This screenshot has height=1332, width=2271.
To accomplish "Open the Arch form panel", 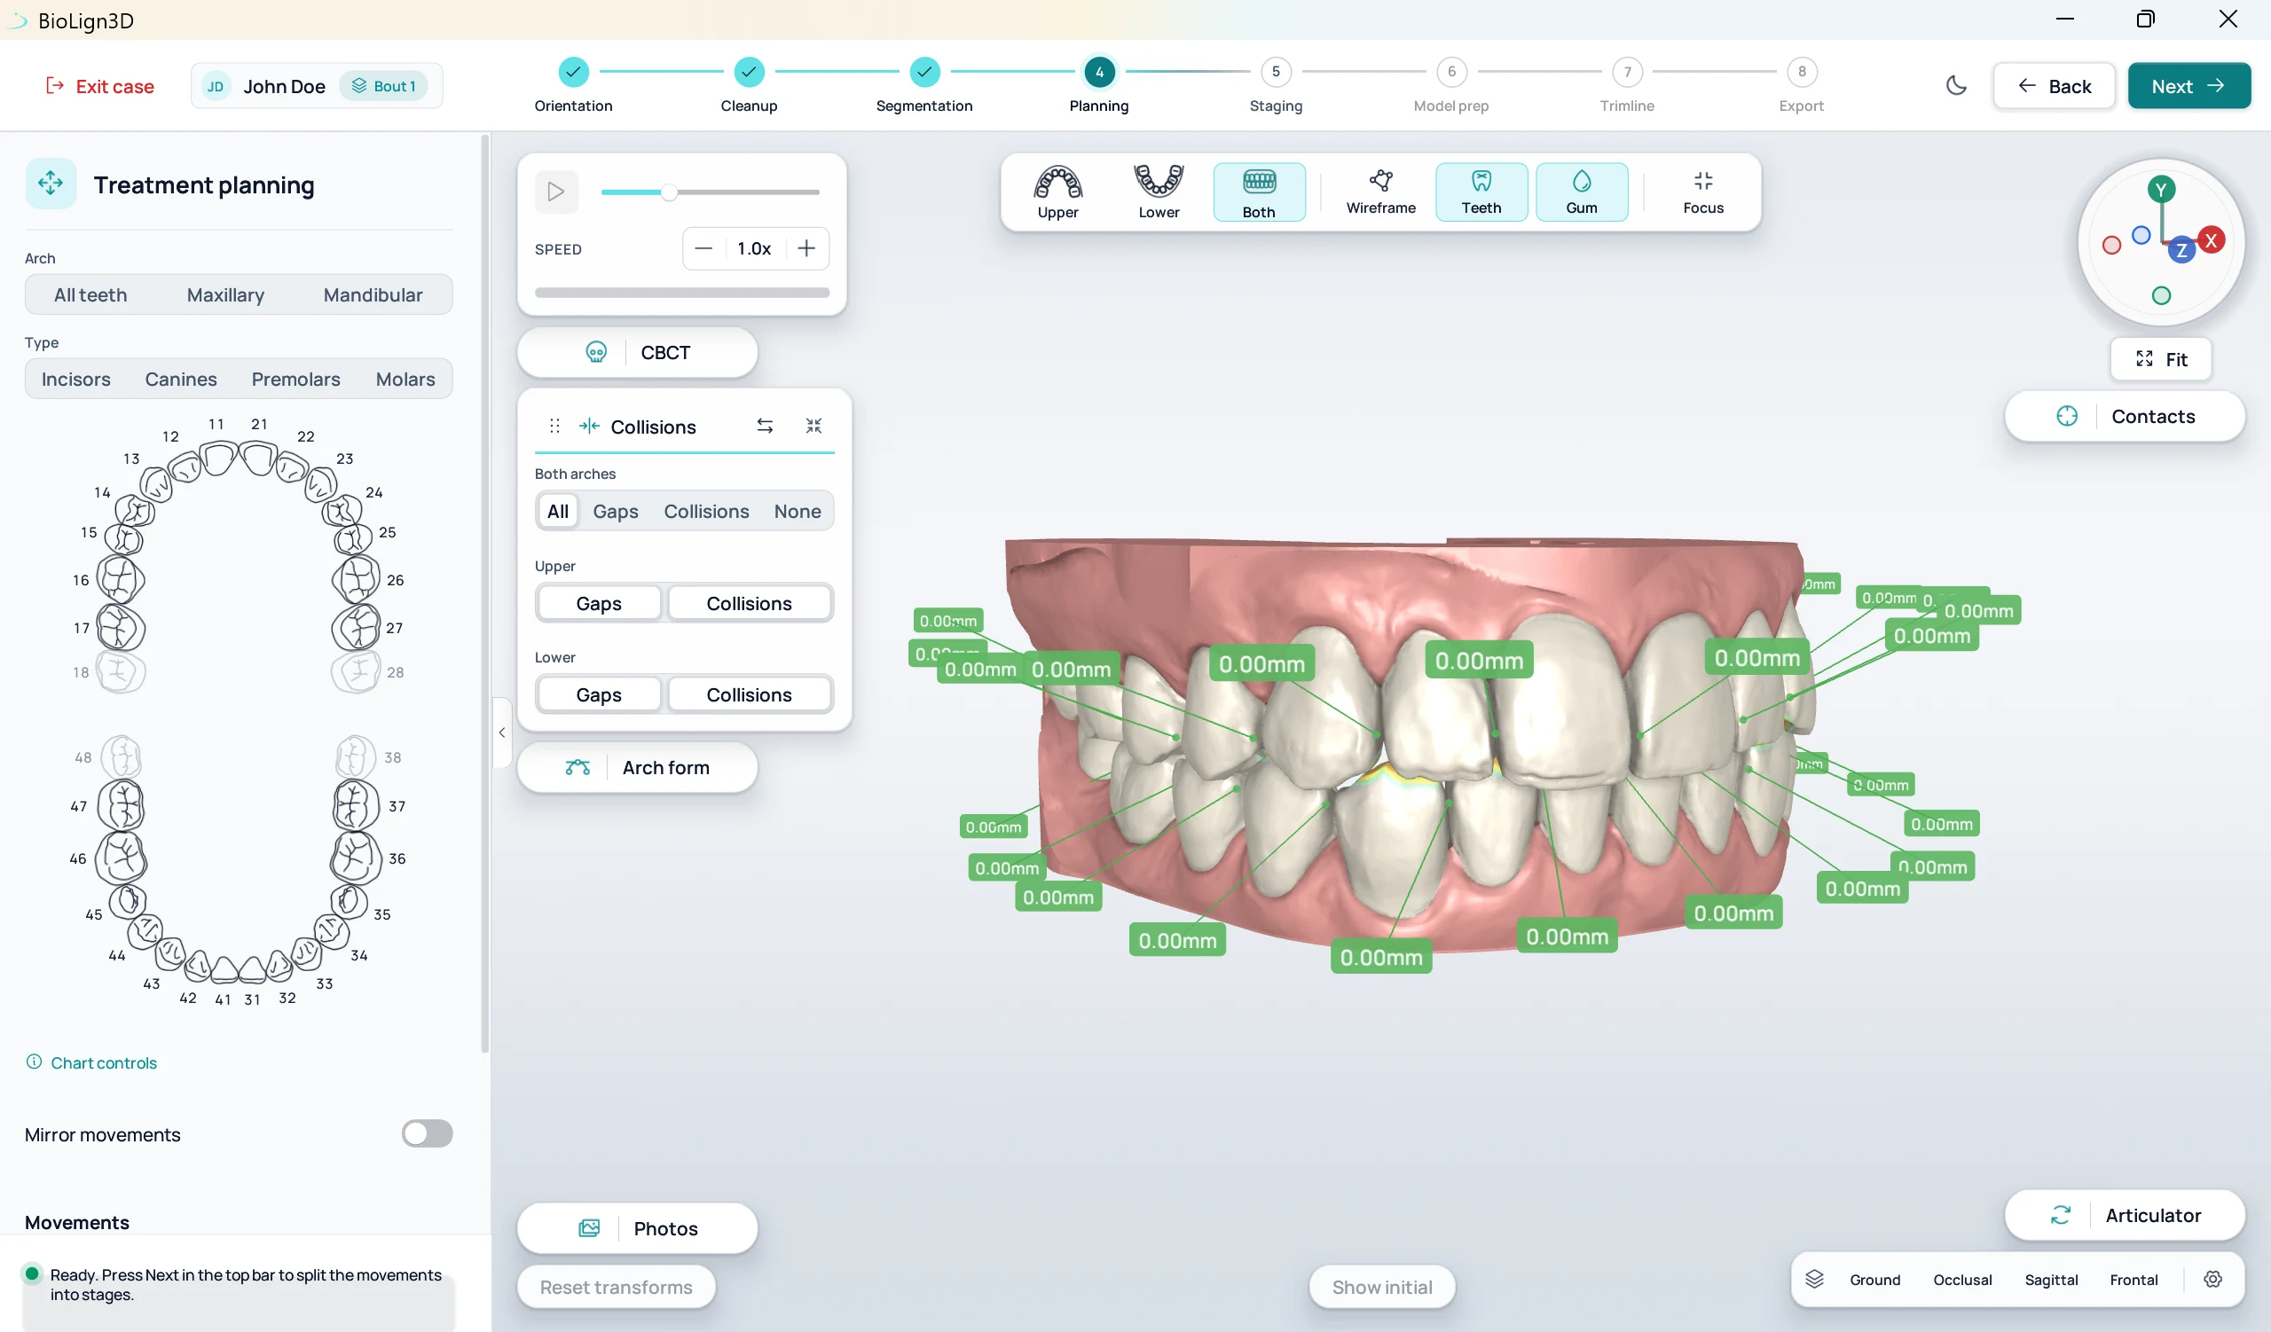I will click(x=637, y=767).
